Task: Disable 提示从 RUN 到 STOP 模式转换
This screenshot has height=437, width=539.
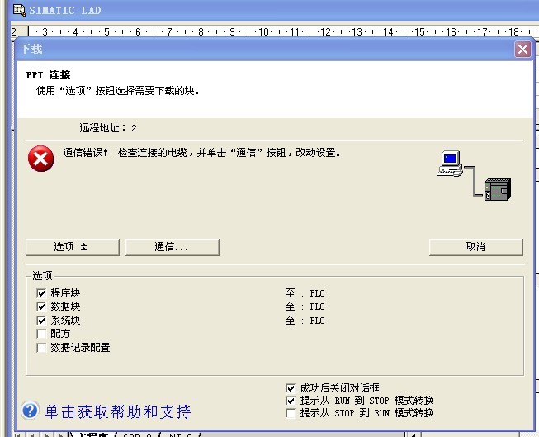Action: click(x=290, y=401)
